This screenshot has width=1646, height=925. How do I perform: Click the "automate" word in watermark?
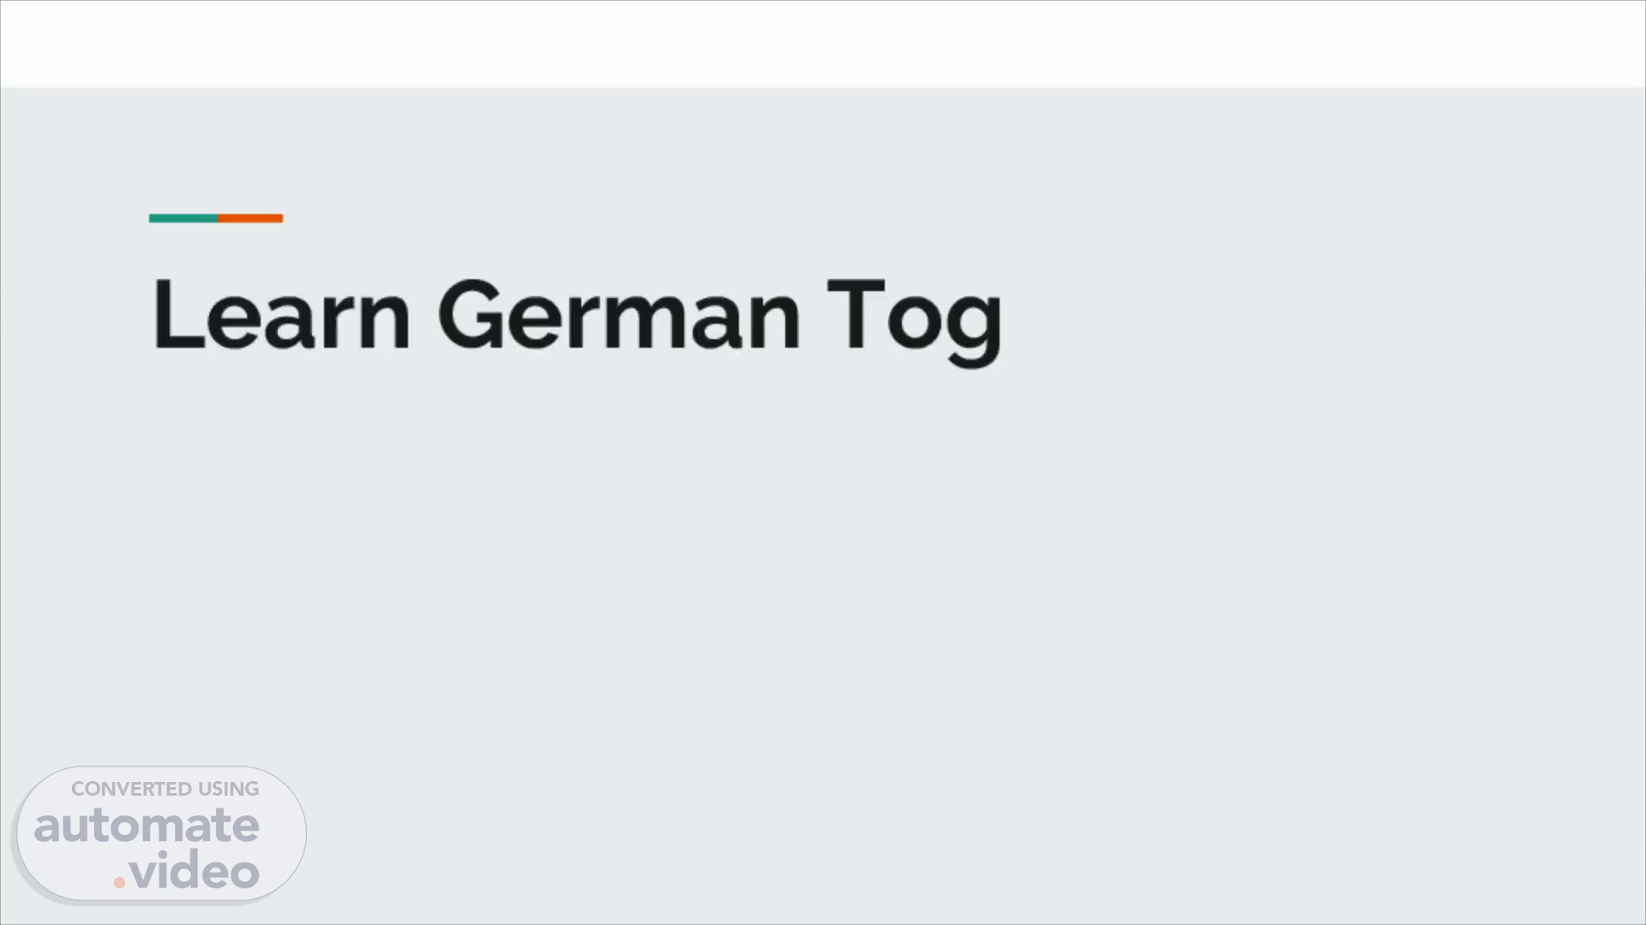(147, 826)
